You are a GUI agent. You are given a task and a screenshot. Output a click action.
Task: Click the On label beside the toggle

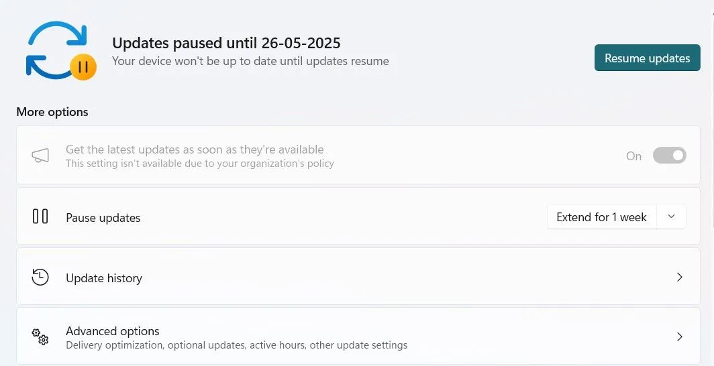pos(633,156)
